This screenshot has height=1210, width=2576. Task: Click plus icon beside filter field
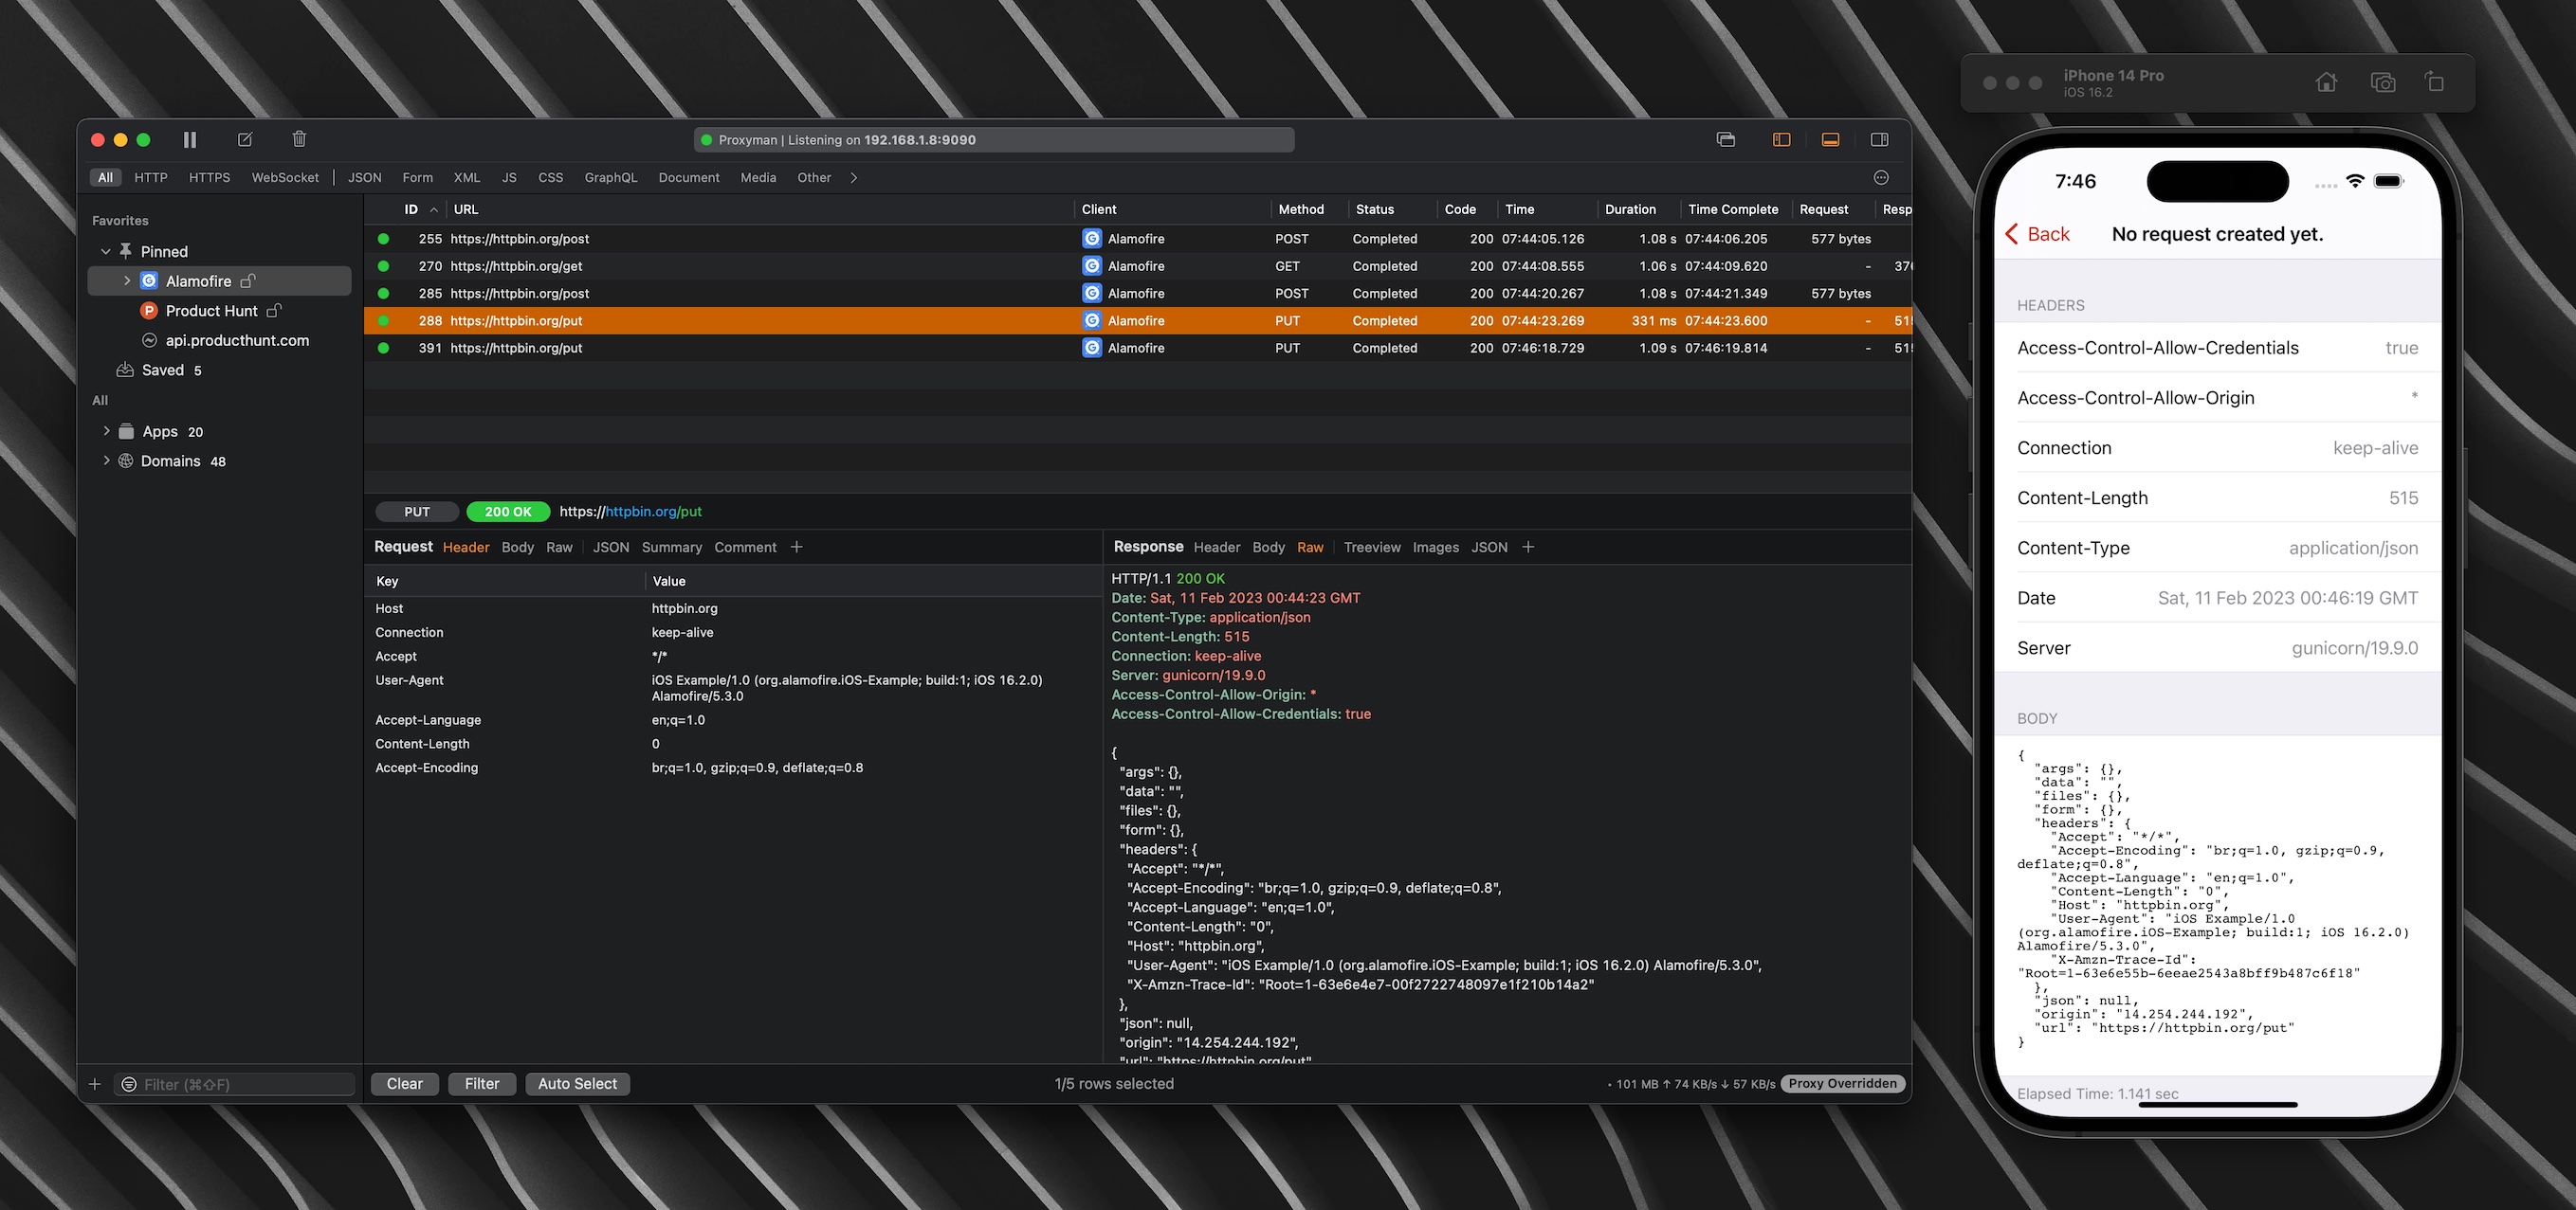[95, 1084]
